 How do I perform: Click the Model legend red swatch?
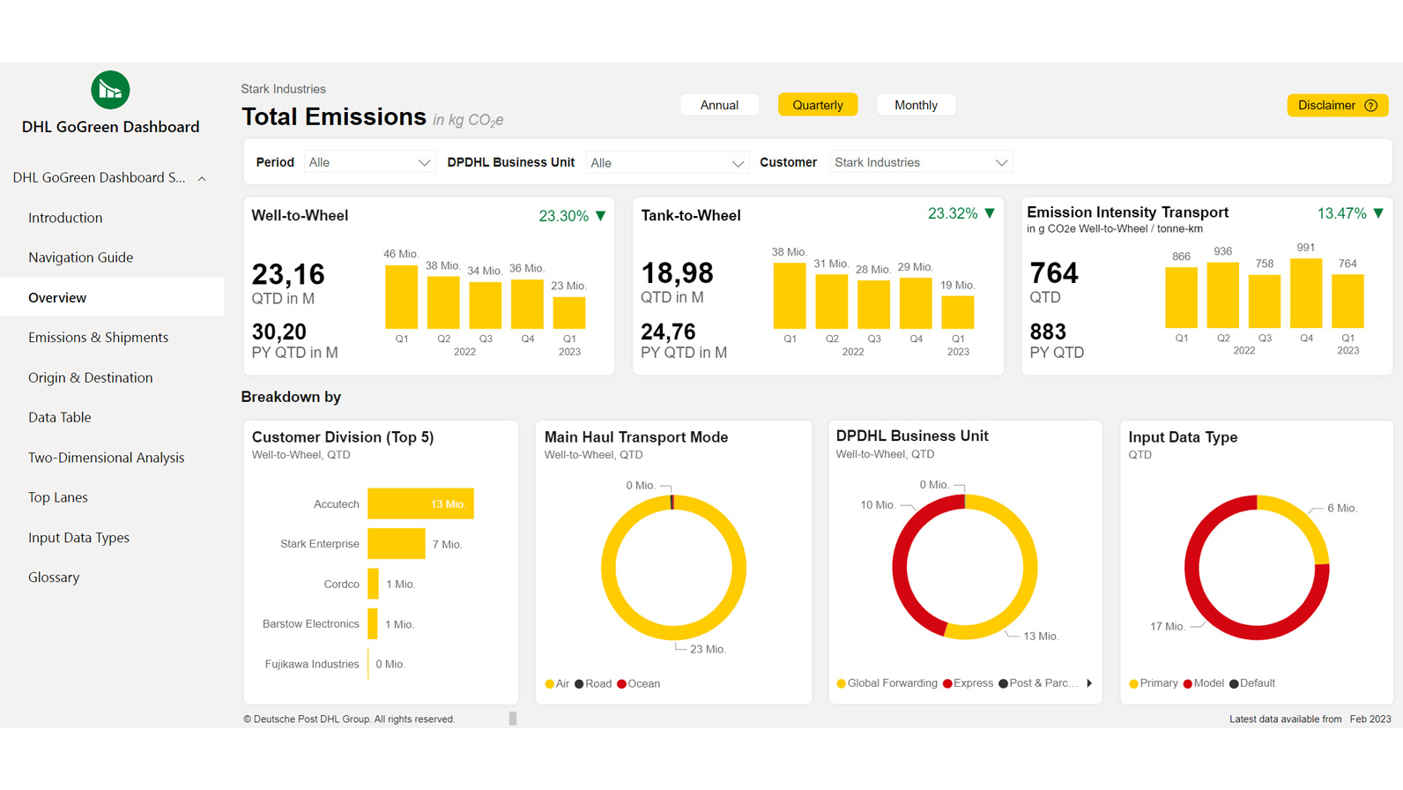pos(1188,683)
